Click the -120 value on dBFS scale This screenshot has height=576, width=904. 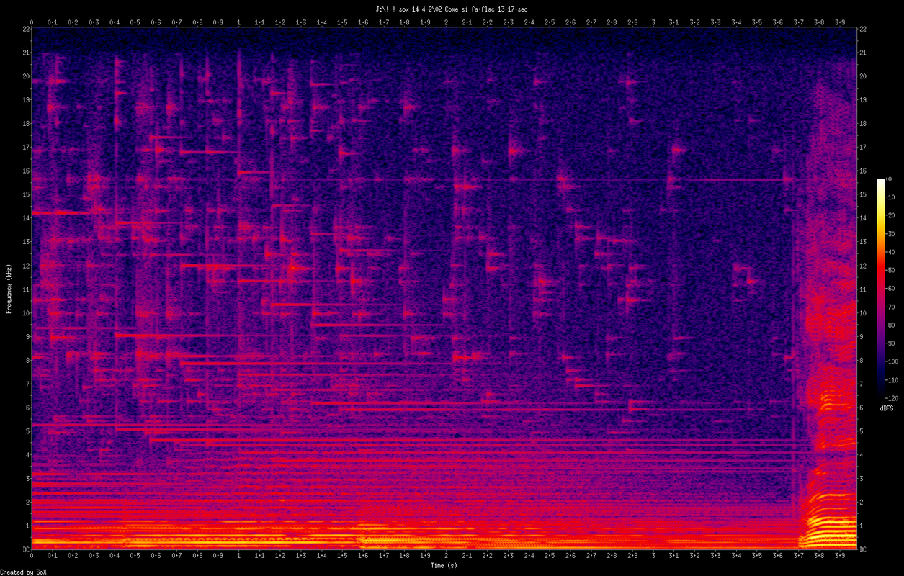pyautogui.click(x=892, y=397)
